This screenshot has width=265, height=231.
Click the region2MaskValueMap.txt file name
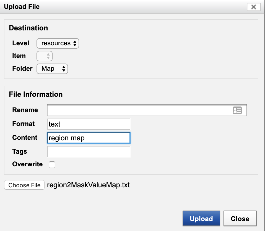click(x=88, y=185)
